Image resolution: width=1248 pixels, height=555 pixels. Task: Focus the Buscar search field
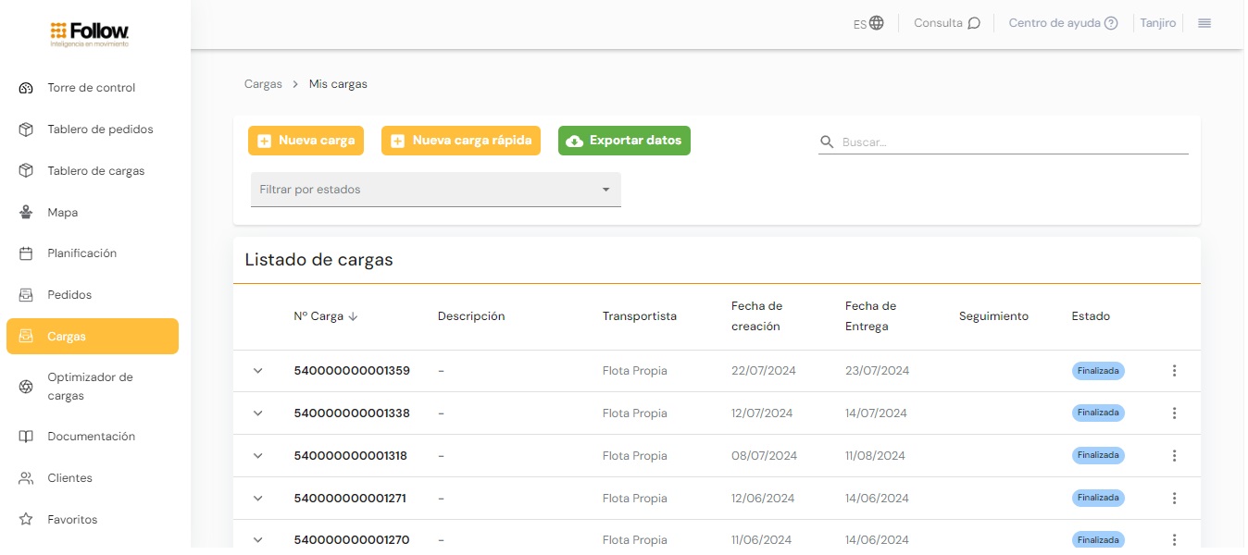point(1014,142)
